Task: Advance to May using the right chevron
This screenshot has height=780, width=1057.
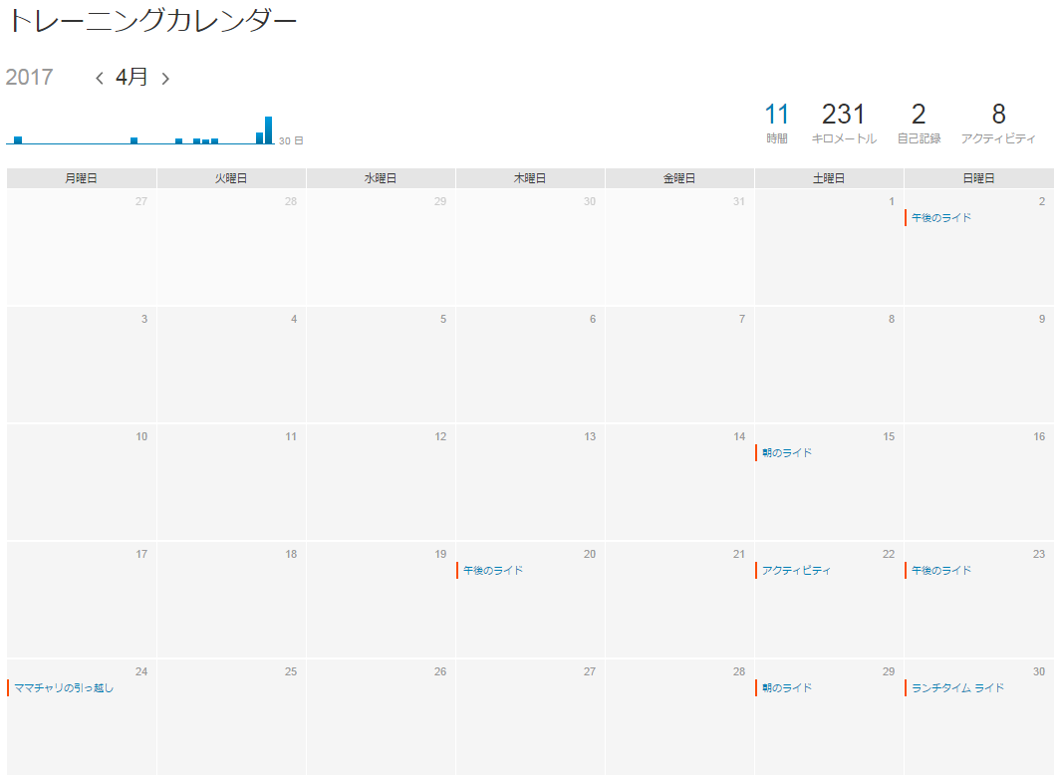Action: pyautogui.click(x=166, y=77)
